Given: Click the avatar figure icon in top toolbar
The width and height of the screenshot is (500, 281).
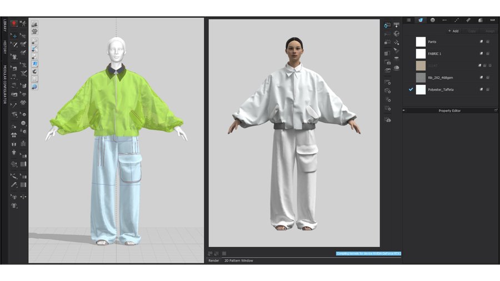Looking at the screenshot, I should [x=23, y=24].
